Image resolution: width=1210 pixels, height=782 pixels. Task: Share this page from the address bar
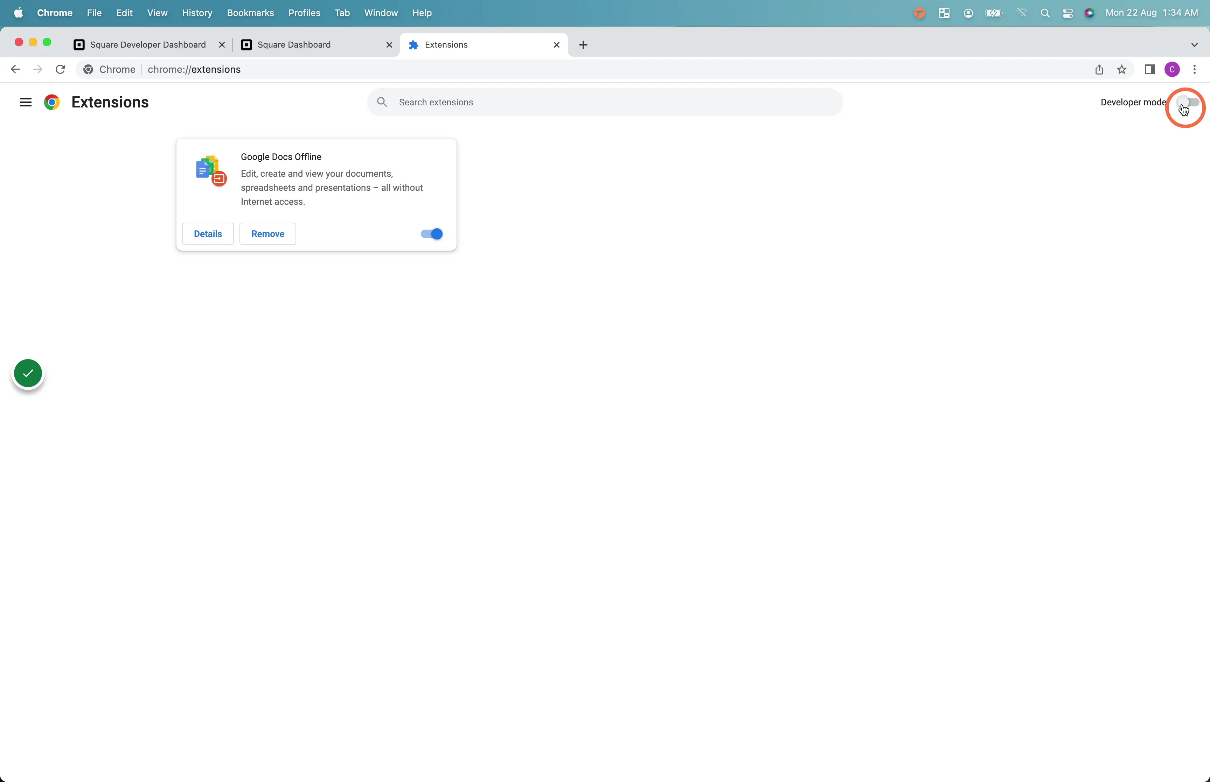coord(1099,70)
